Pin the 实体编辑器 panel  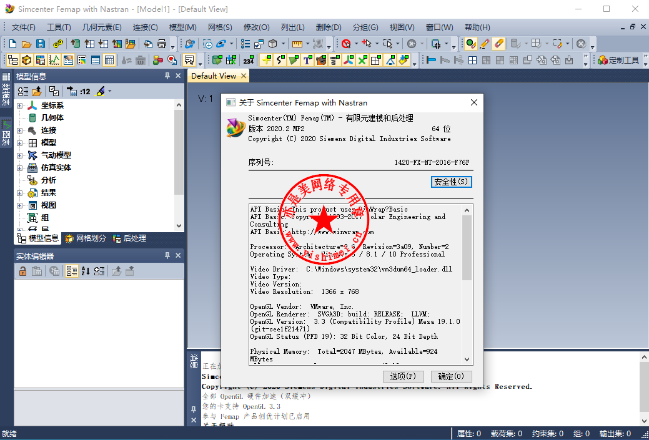(167, 255)
